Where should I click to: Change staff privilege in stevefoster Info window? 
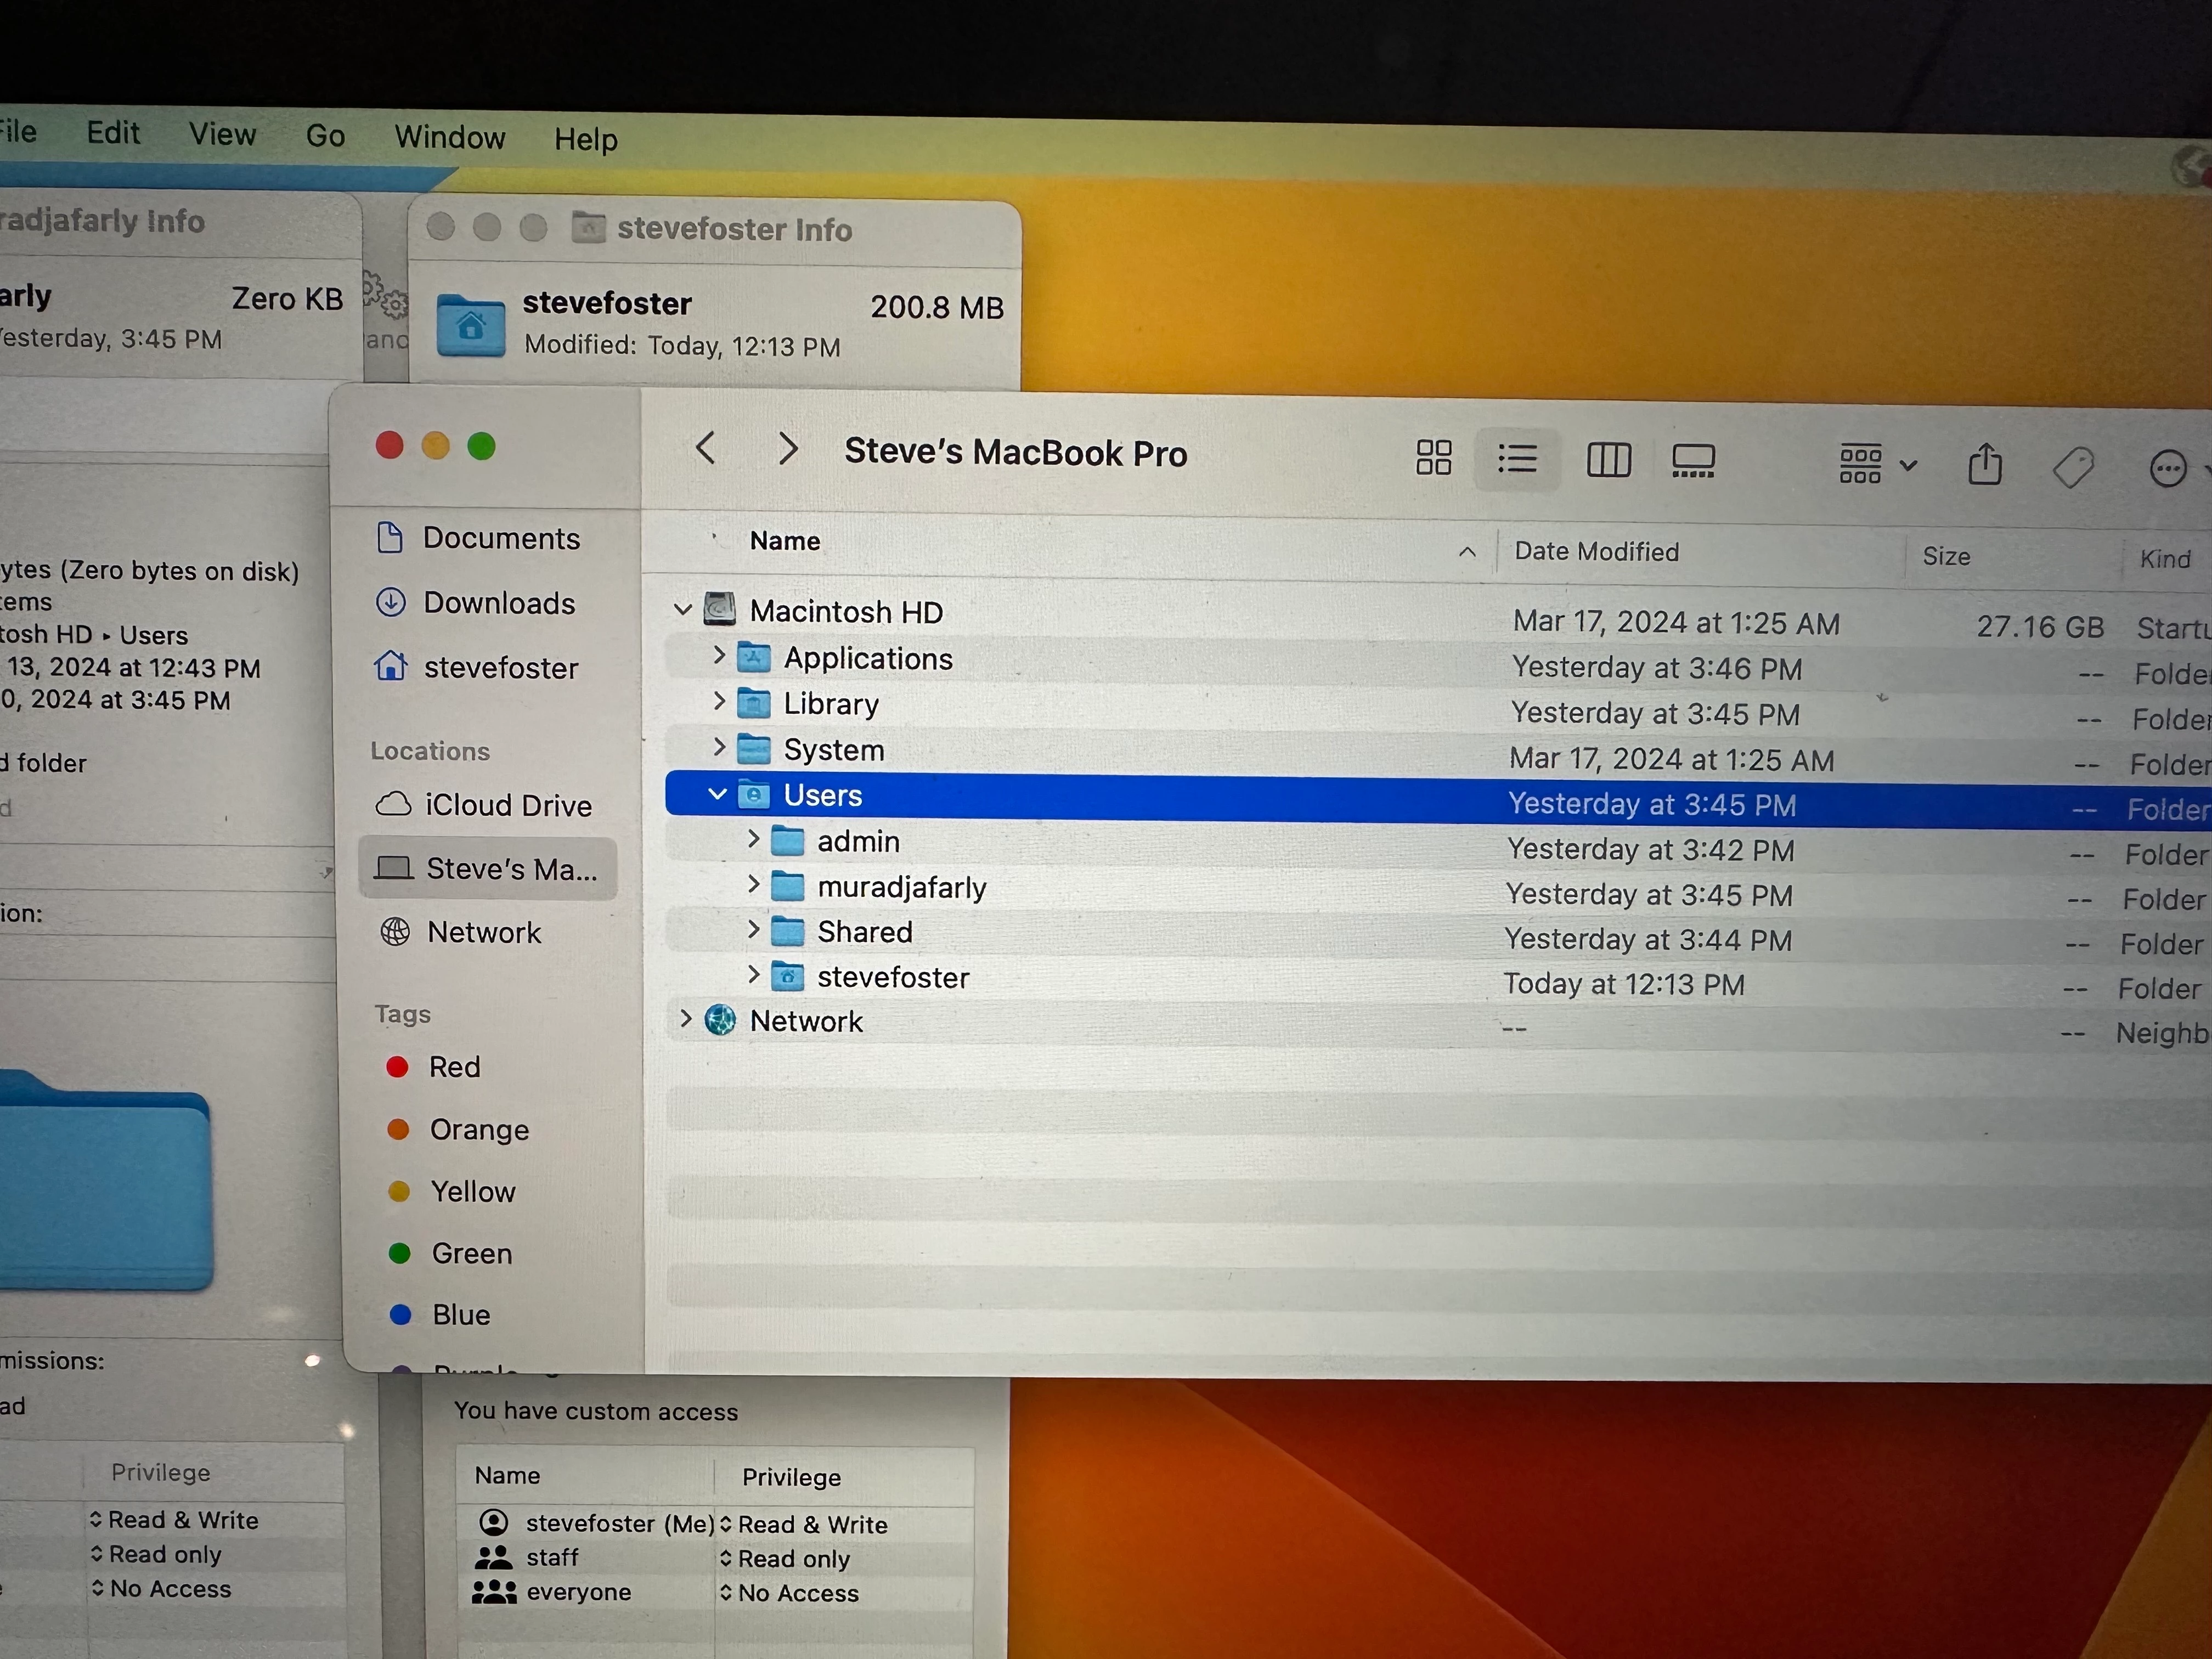pyautogui.click(x=785, y=1559)
